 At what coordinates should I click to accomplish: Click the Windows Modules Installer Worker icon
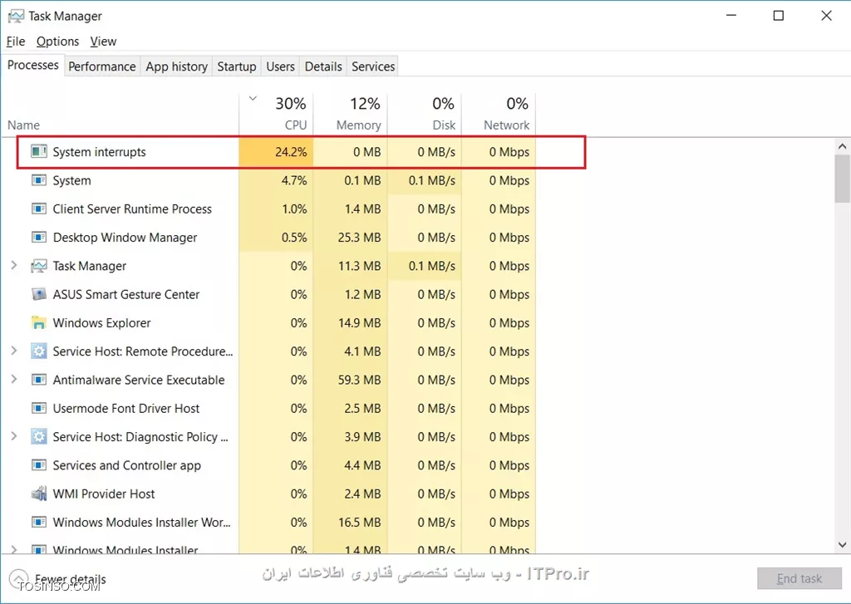click(x=38, y=522)
